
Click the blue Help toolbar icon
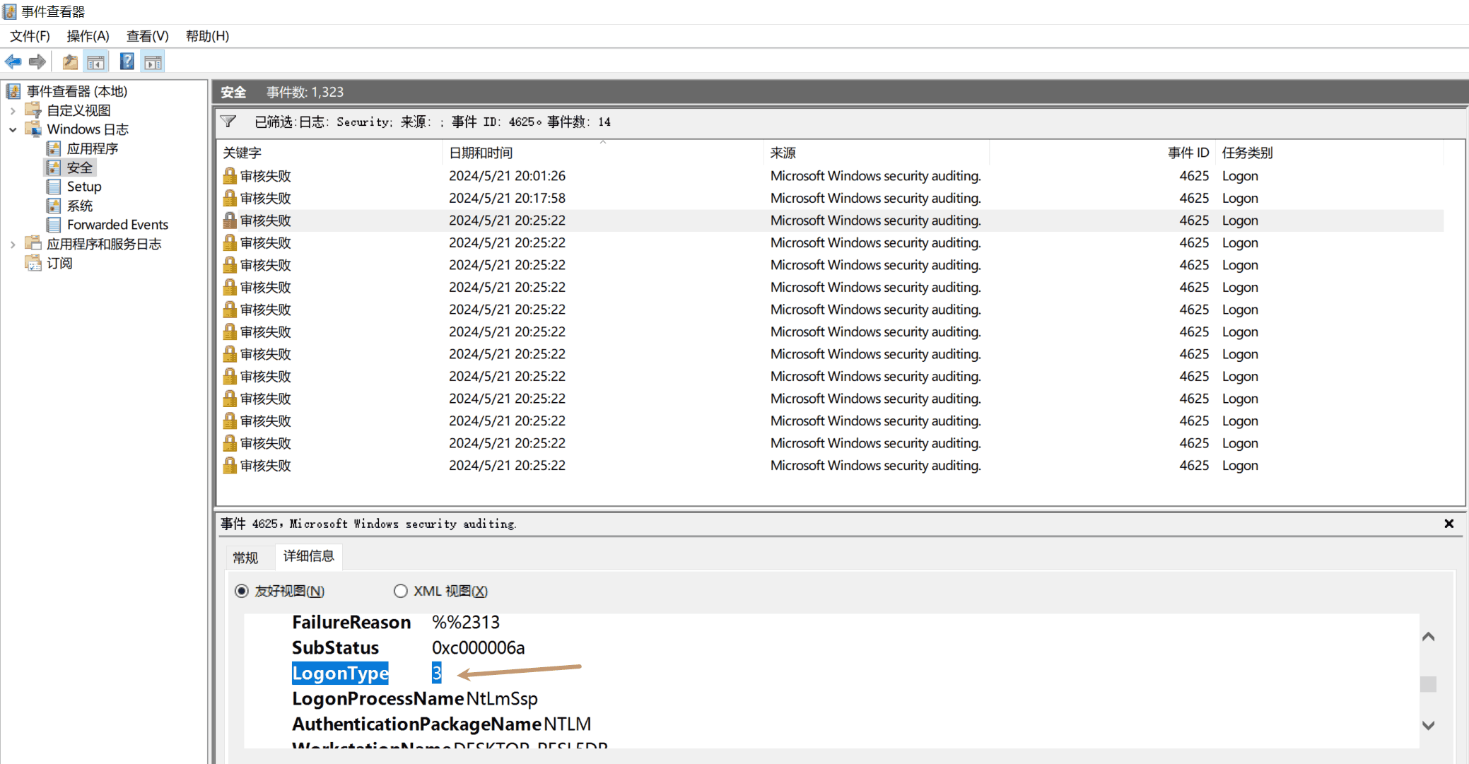(127, 62)
